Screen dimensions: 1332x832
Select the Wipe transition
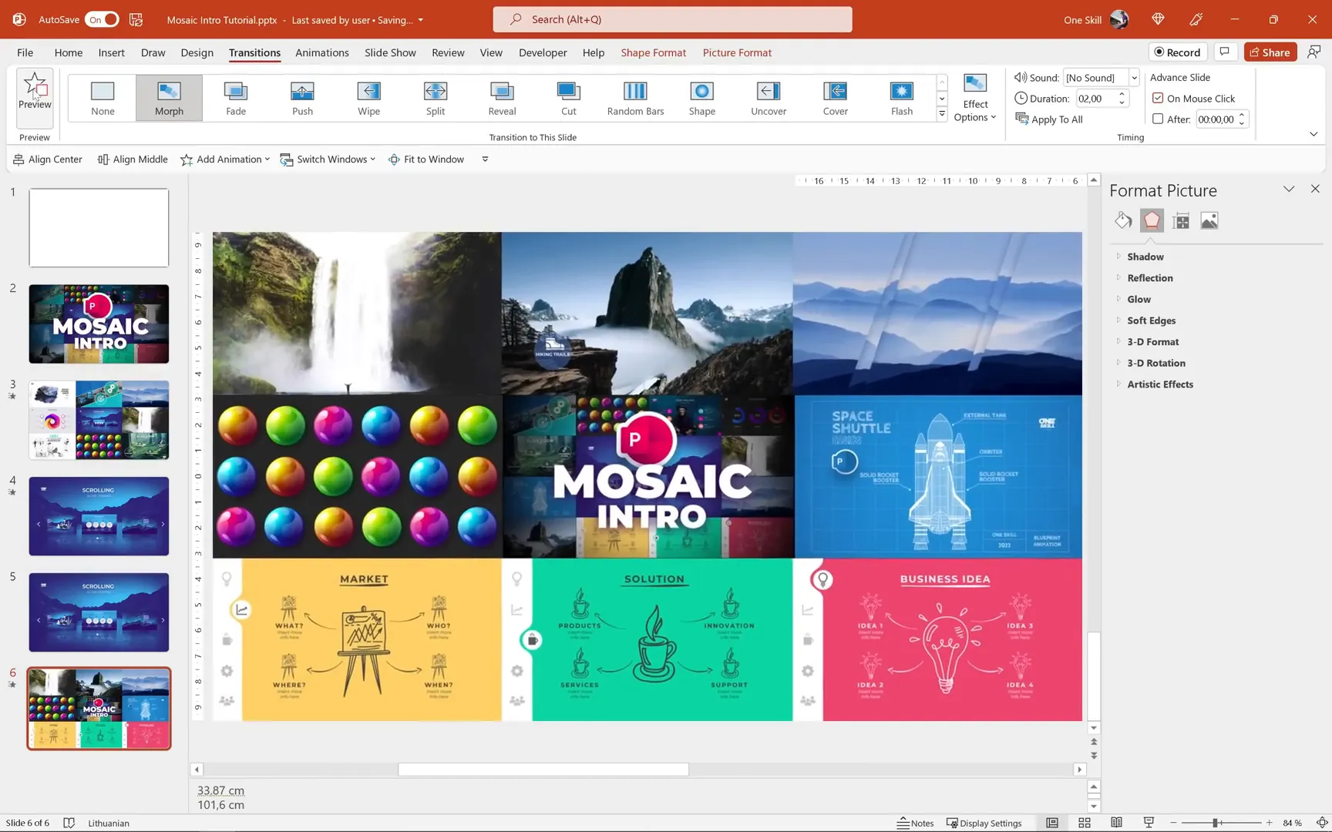point(368,98)
